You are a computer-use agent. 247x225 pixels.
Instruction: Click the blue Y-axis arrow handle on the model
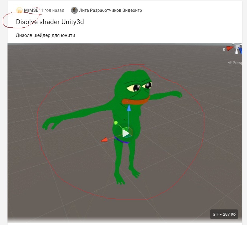[x=129, y=108]
